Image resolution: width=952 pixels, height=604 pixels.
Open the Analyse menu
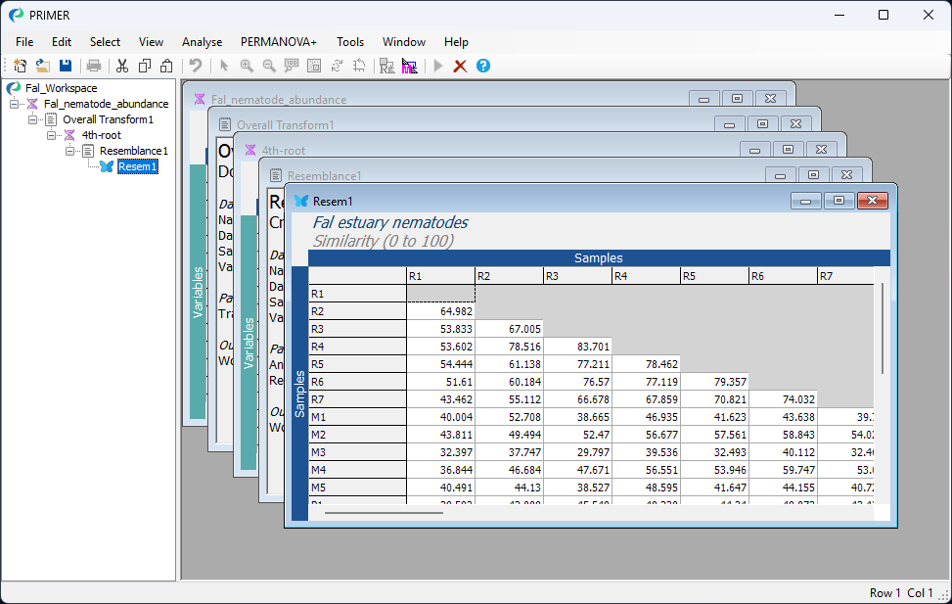coord(202,42)
